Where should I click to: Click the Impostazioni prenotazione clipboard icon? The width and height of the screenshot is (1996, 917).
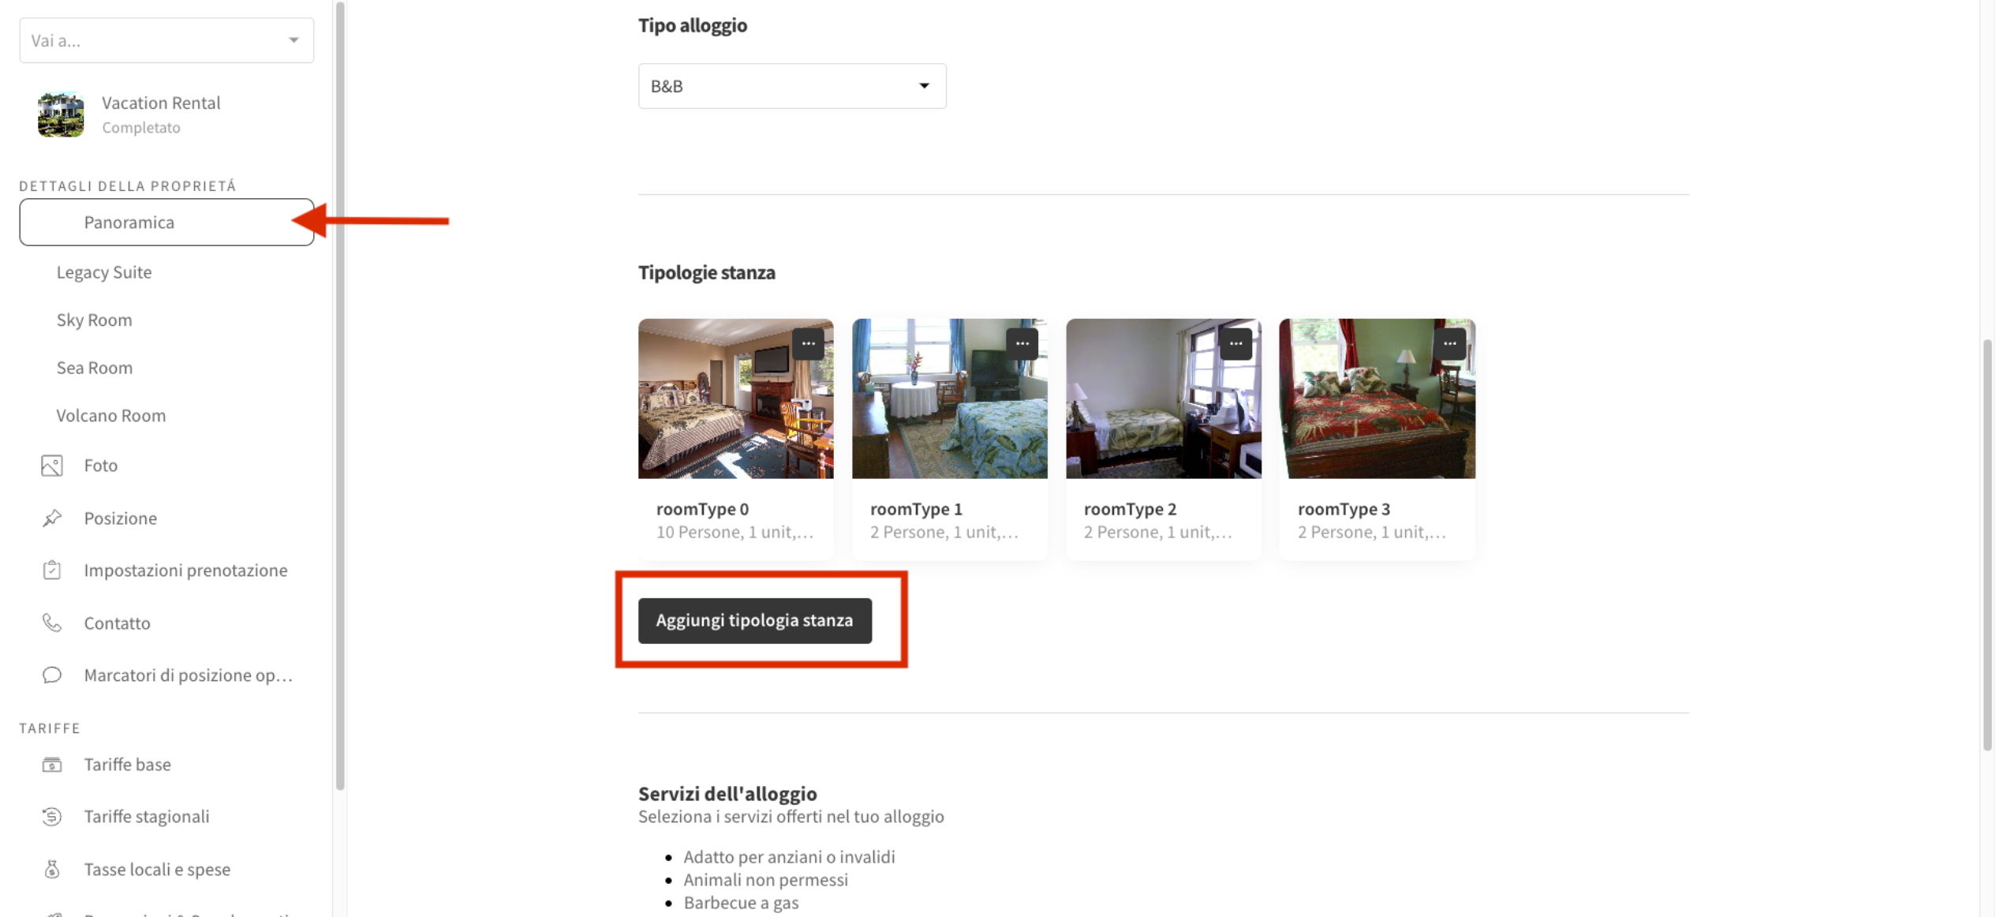pos(52,570)
